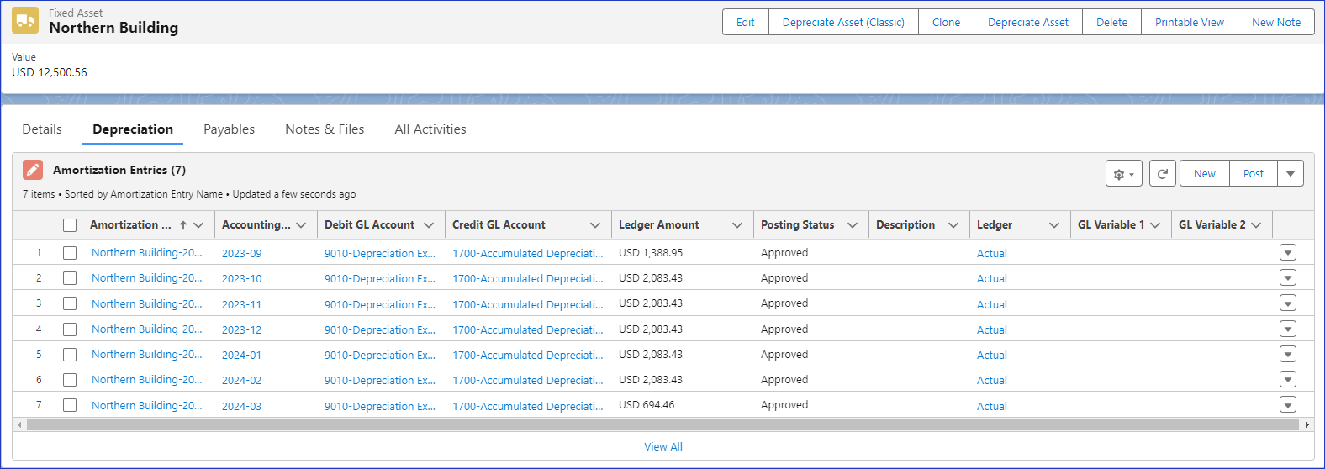The width and height of the screenshot is (1325, 469).
Task: Open accounting period 2023-12 link
Action: [241, 329]
